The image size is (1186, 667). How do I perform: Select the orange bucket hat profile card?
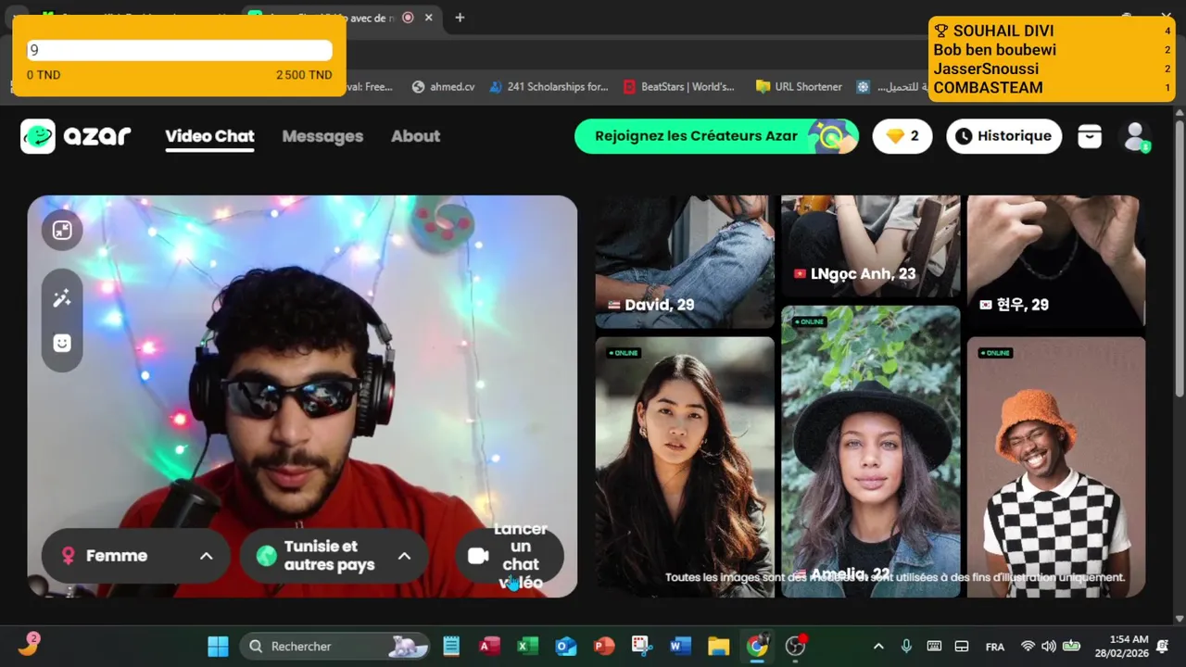point(1056,467)
